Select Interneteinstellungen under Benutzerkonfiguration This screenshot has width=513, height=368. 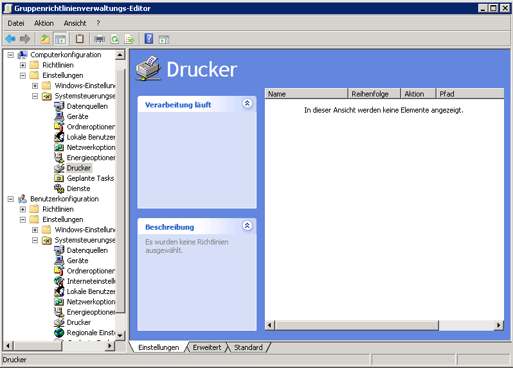91,281
